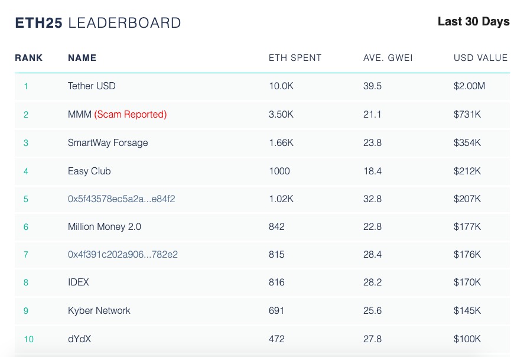Open Kyber Network entry
This screenshot has height=357, width=527.
coord(99,311)
